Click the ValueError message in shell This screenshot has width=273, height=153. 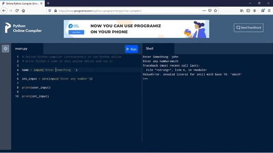[192, 74]
